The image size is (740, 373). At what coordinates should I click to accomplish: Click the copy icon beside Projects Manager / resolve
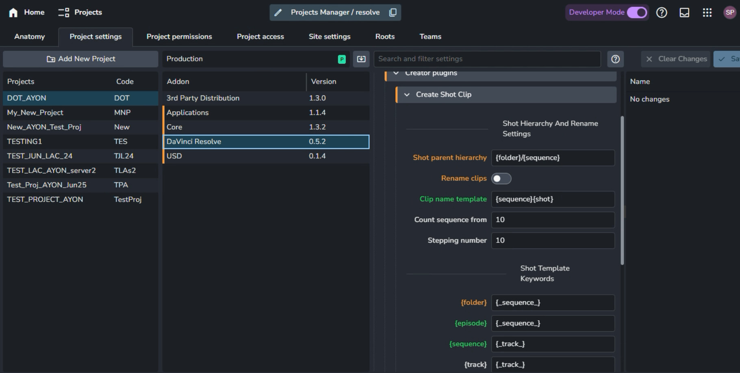pyautogui.click(x=393, y=13)
